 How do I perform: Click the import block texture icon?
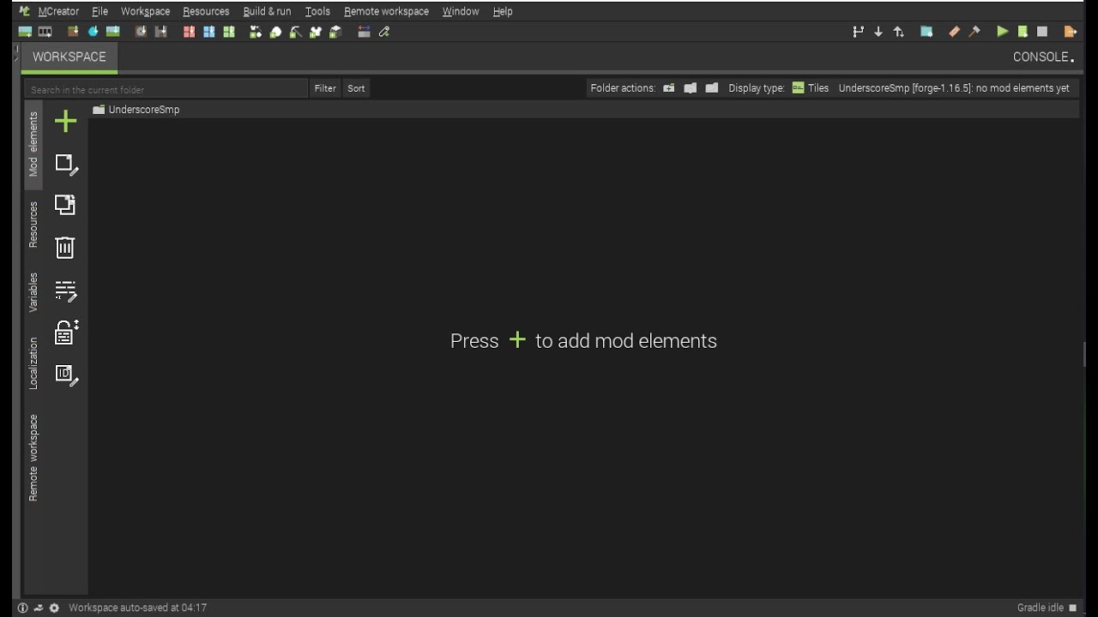[73, 32]
